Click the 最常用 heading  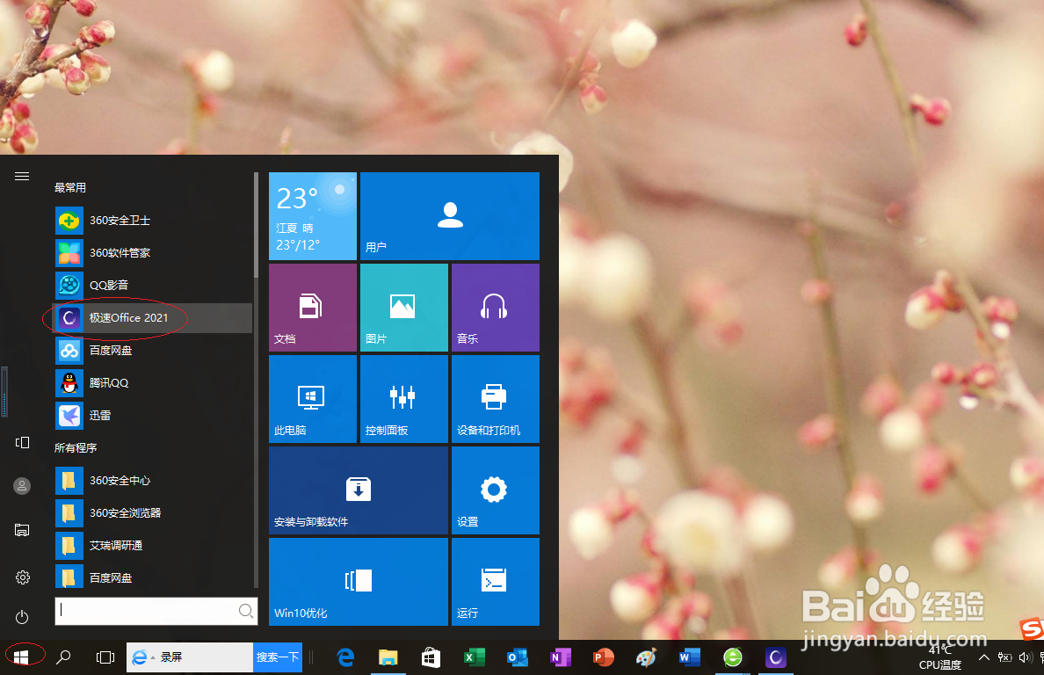tap(70, 188)
